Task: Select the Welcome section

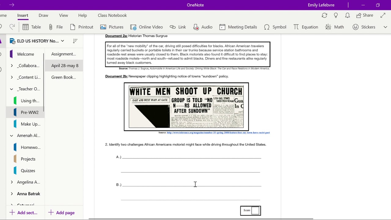Action: point(25,54)
